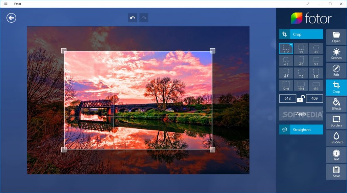Select the 5:3 crop ratio
The image size is (347, 193).
pos(316,61)
